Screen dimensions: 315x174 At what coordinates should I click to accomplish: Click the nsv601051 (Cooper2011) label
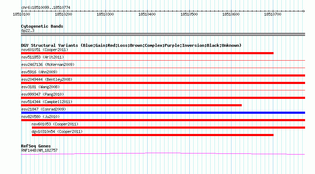click(45, 50)
